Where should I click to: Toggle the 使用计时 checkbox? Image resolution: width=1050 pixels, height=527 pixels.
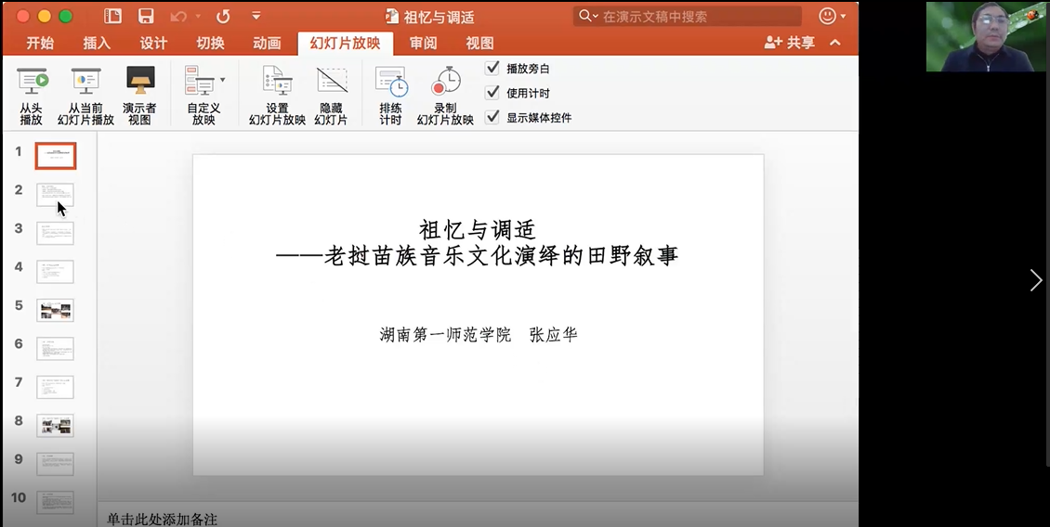click(492, 93)
